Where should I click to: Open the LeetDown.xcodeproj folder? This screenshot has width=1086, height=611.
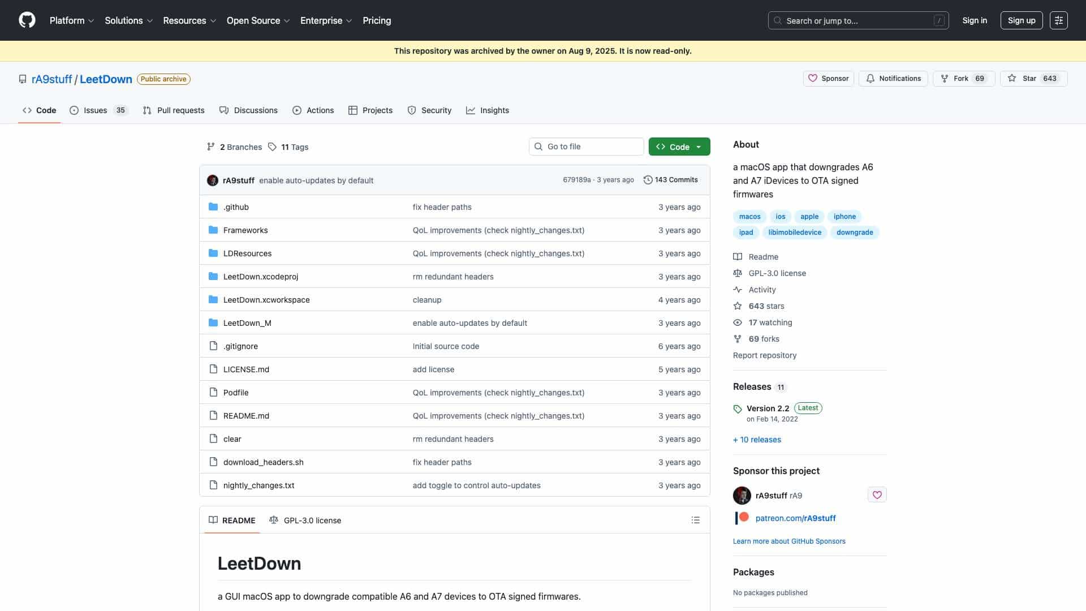tap(261, 277)
